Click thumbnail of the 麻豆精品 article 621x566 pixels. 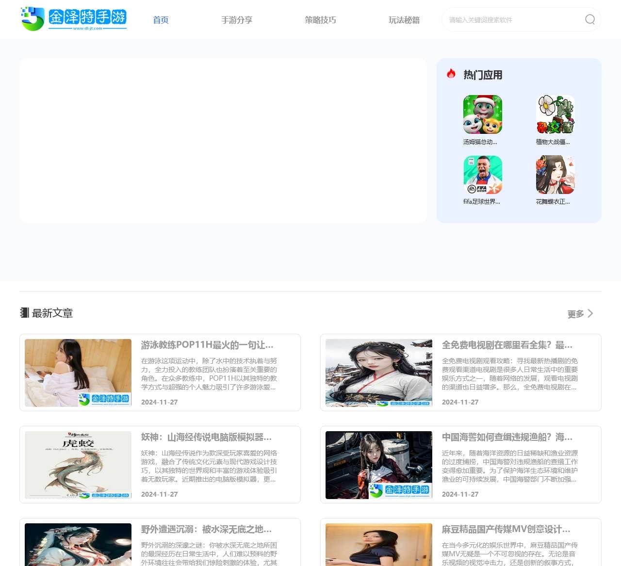379,545
